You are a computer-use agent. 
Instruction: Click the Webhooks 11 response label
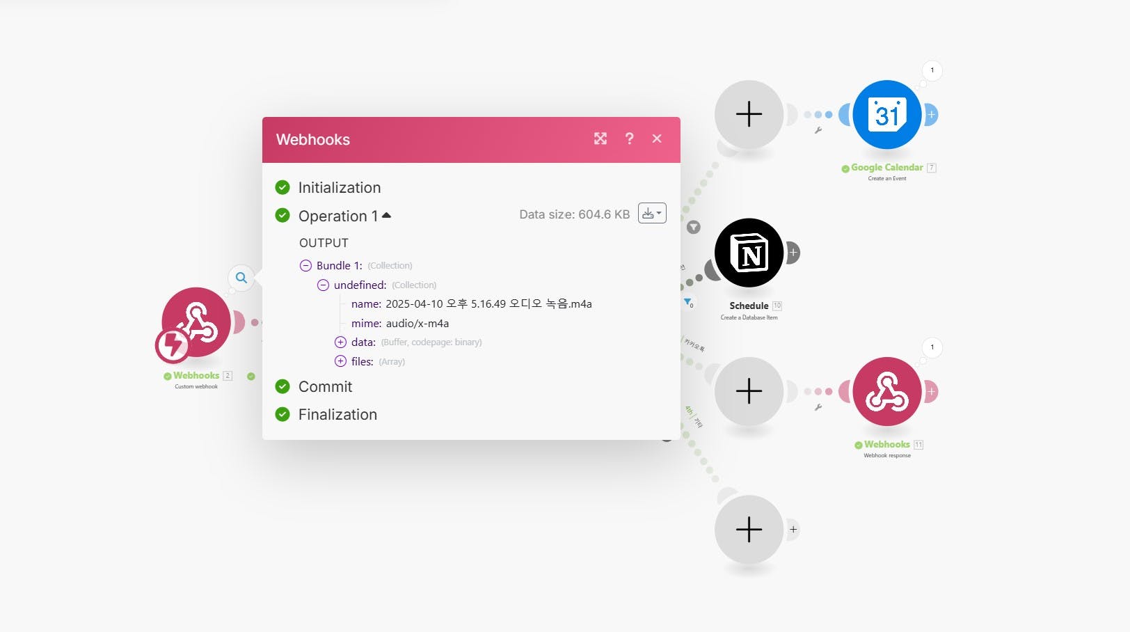pos(886,444)
